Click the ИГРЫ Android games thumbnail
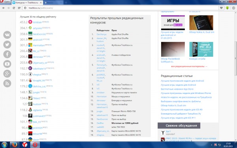Viewport: 237px width, 148px height. 173,22
